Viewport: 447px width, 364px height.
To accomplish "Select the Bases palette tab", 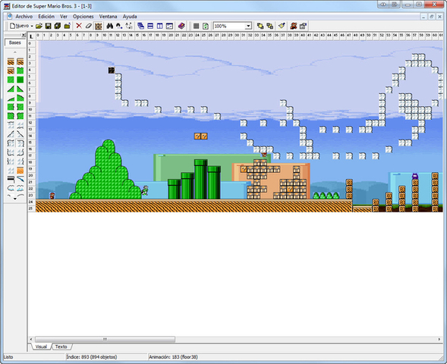I will pyautogui.click(x=15, y=42).
